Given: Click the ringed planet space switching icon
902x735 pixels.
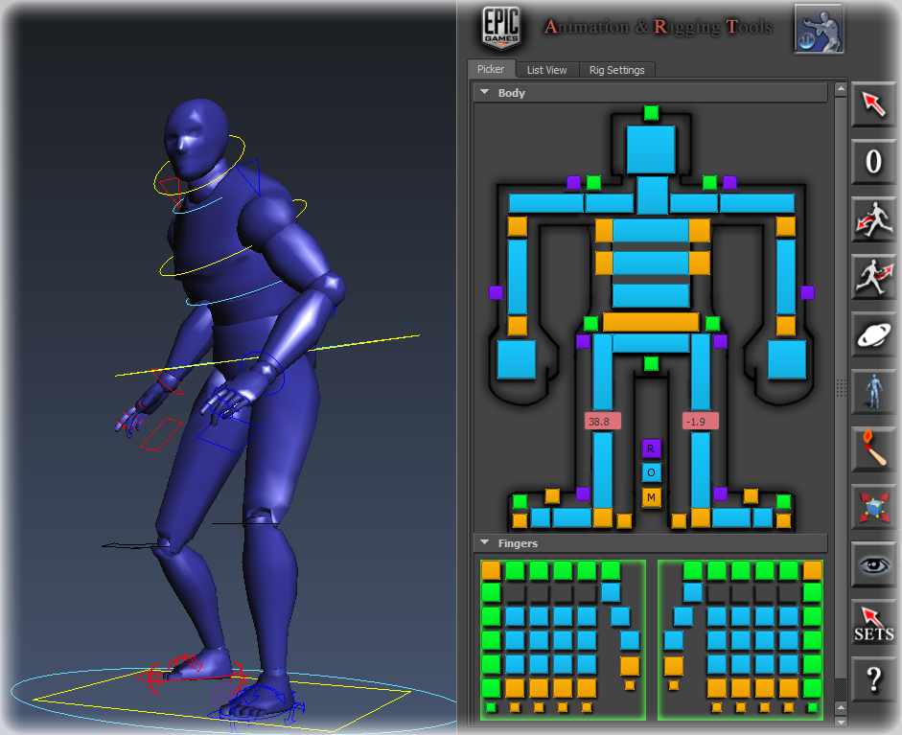Looking at the screenshot, I should (x=873, y=334).
